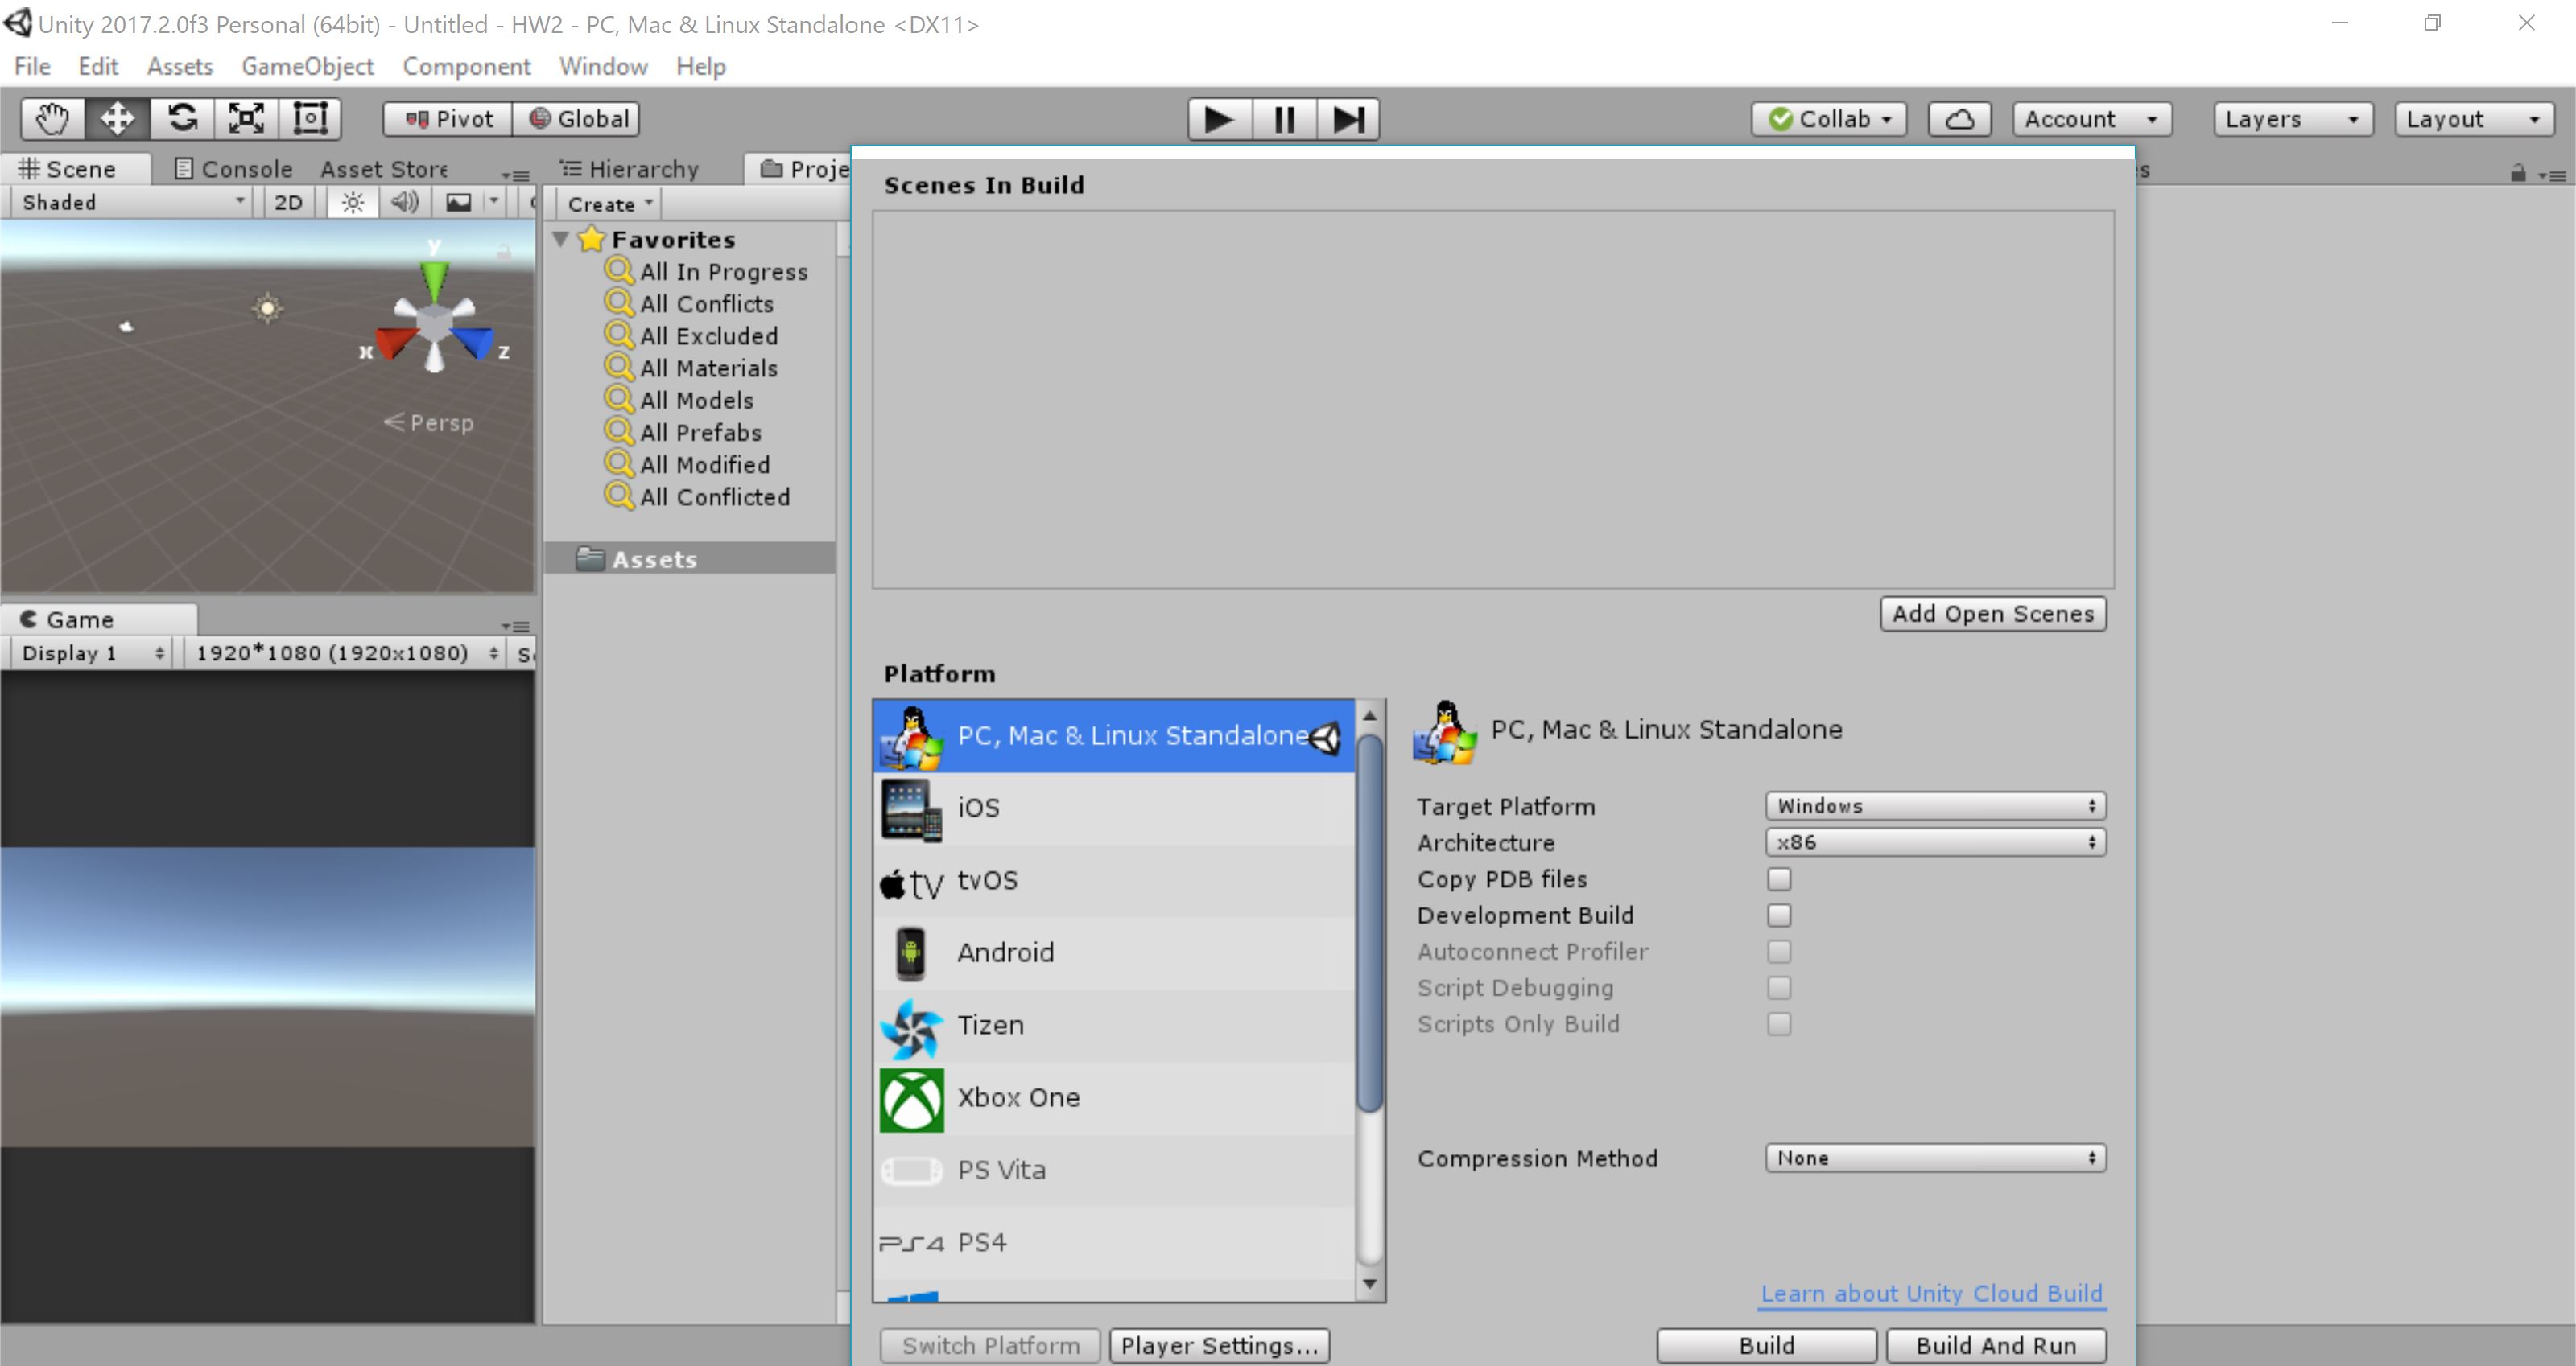Open the Cloud services icon
Viewport: 2576px width, 1366px height.
point(1959,119)
